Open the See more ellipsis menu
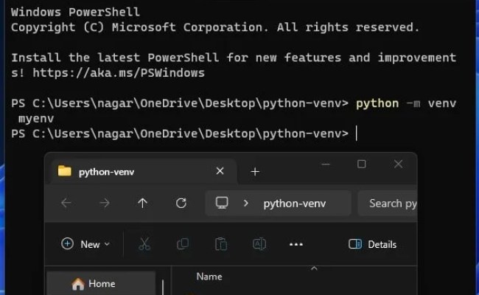This screenshot has width=479, height=295. 296,244
